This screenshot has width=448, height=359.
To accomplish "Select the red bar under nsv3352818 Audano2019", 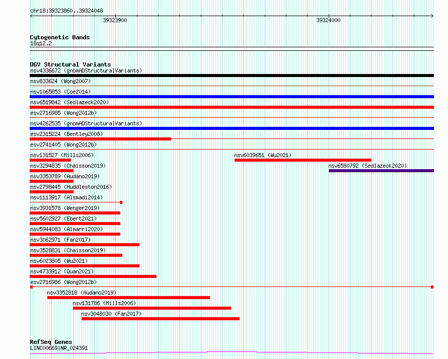I will (x=128, y=298).
